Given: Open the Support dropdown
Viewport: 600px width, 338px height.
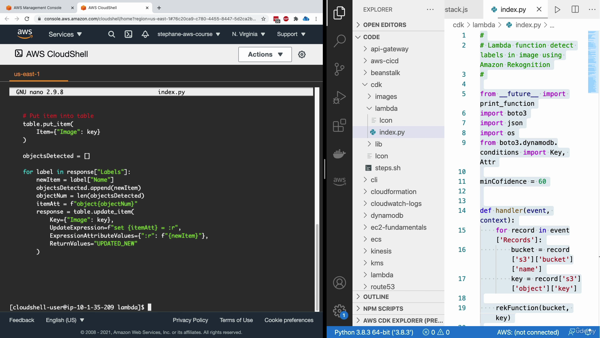Looking at the screenshot, I should 291,34.
